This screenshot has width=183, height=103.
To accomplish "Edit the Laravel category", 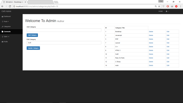I will point(168,43).
